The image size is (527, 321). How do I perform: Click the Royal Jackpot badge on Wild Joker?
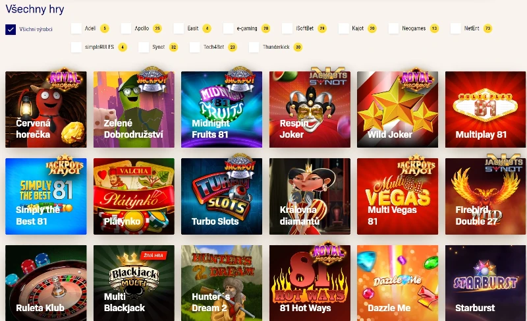pyautogui.click(x=416, y=80)
